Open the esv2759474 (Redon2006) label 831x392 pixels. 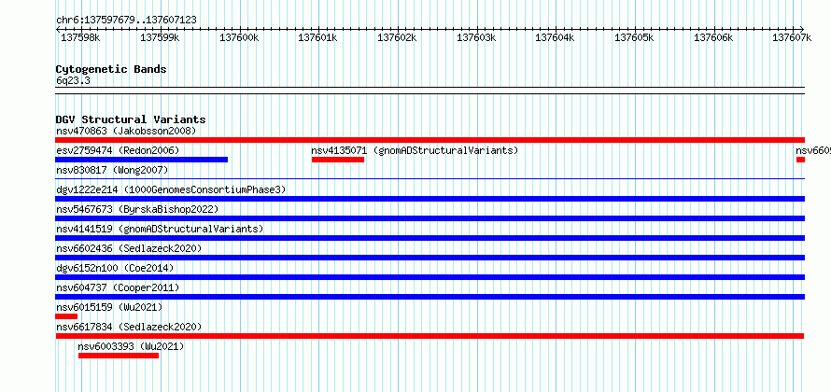[x=118, y=150]
